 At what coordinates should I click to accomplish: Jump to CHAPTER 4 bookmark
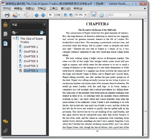coord(31,61)
